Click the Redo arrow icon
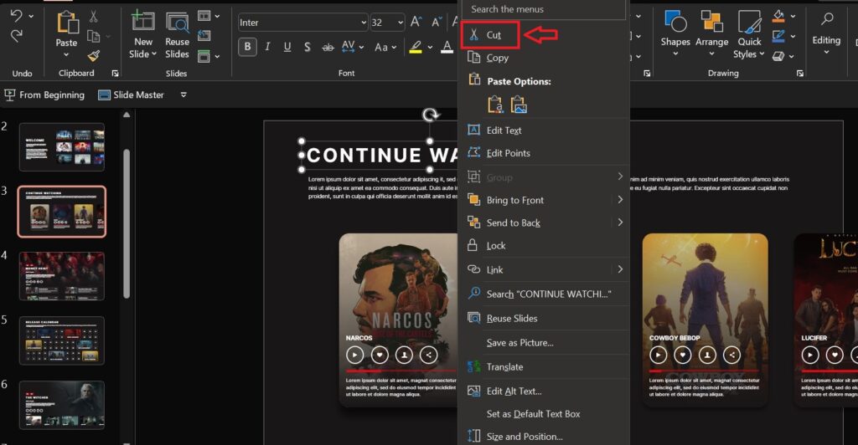The height and width of the screenshot is (445, 858). click(17, 36)
